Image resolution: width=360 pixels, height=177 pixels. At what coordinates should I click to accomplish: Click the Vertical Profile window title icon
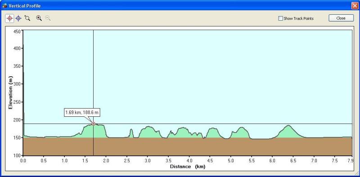pyautogui.click(x=4, y=6)
